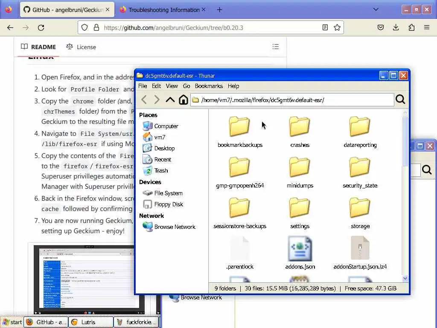Switch to Lutris taskbar item
The image size is (437, 328).
(x=91, y=322)
